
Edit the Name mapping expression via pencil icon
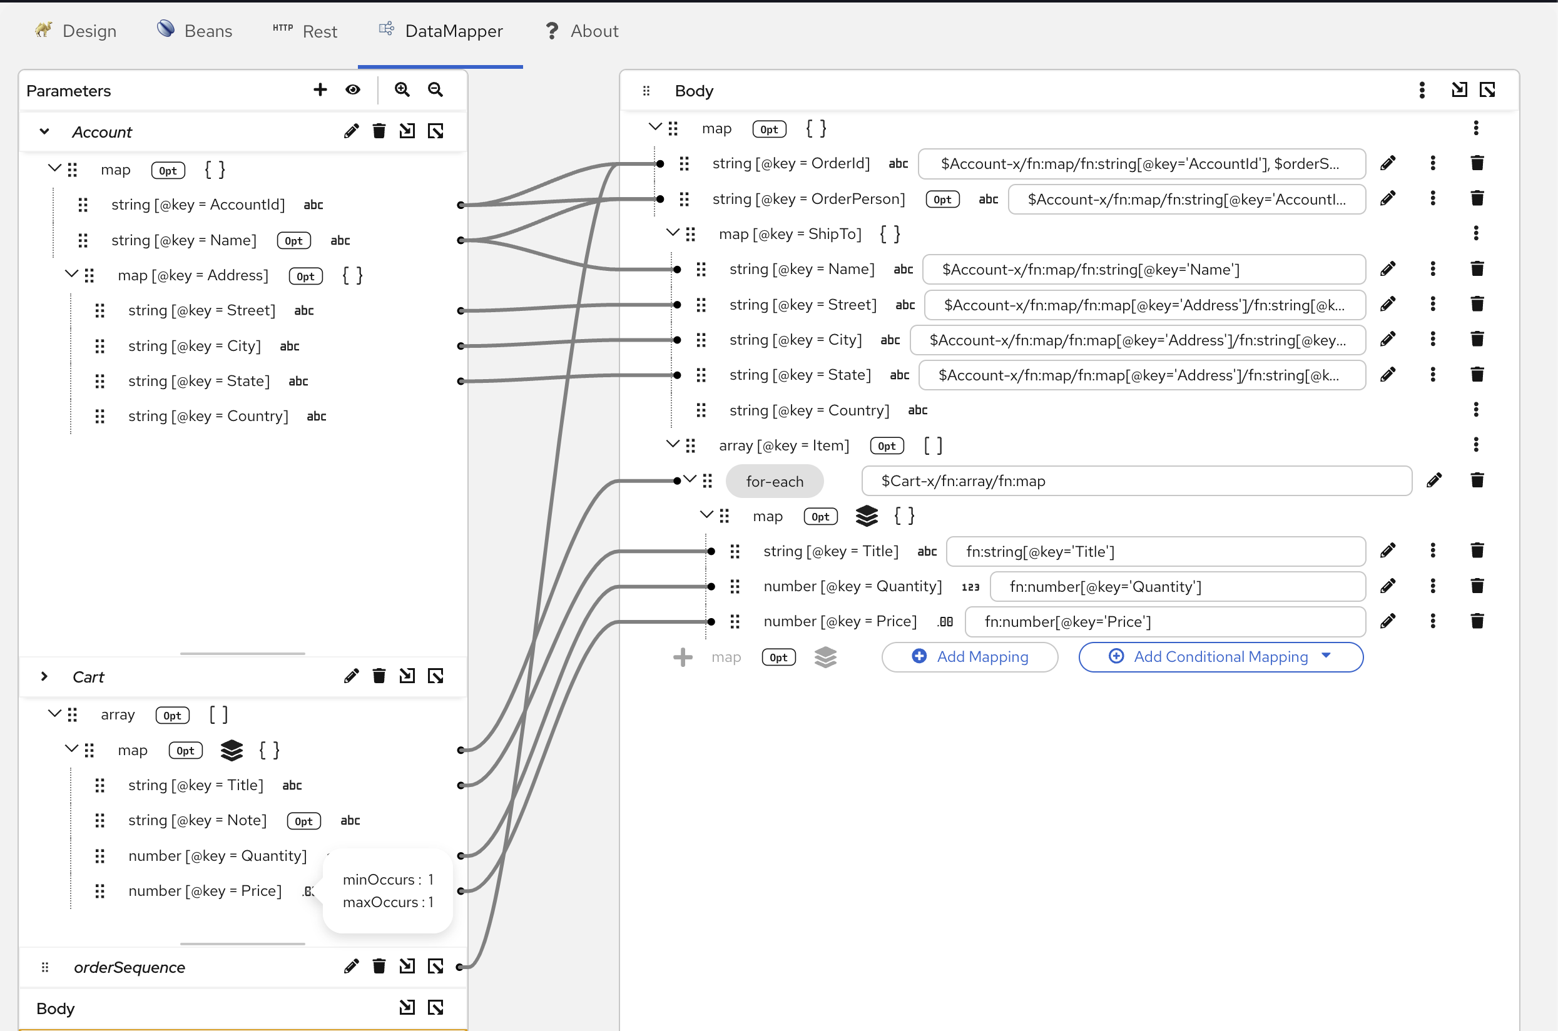click(x=1389, y=269)
